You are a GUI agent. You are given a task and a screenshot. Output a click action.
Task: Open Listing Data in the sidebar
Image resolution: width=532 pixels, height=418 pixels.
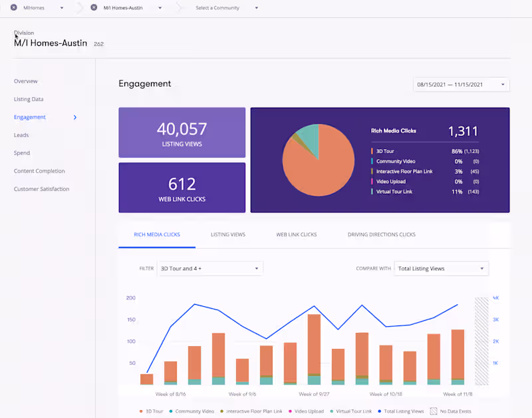[29, 99]
